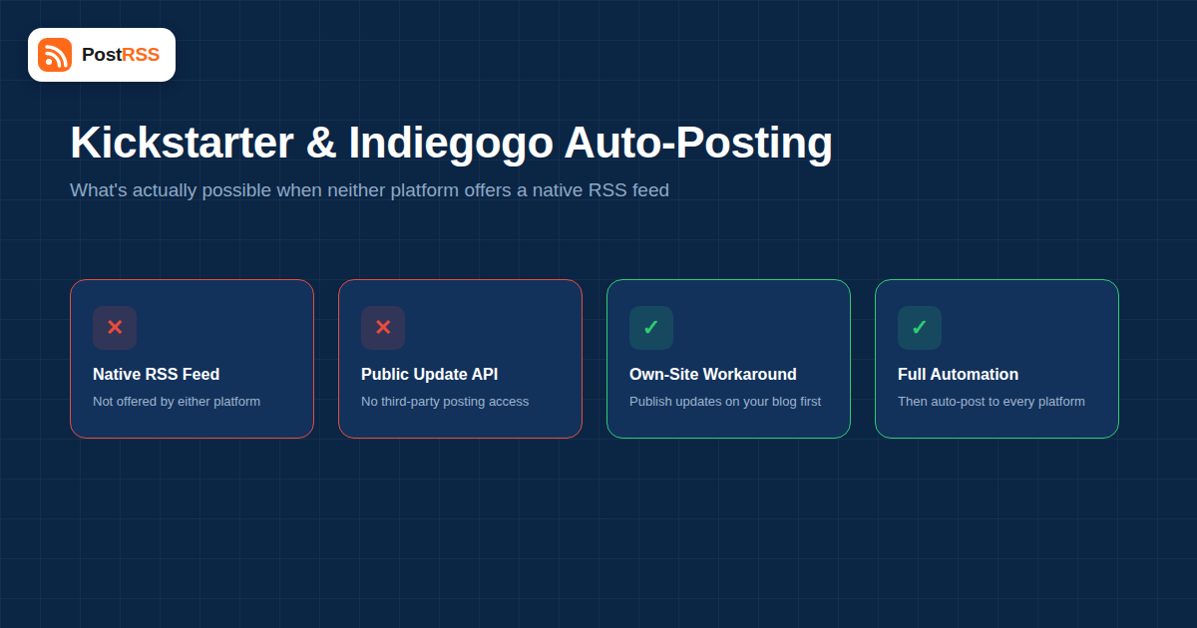Click 'Not offered by either platform' text
The image size is (1197, 628).
pos(177,402)
